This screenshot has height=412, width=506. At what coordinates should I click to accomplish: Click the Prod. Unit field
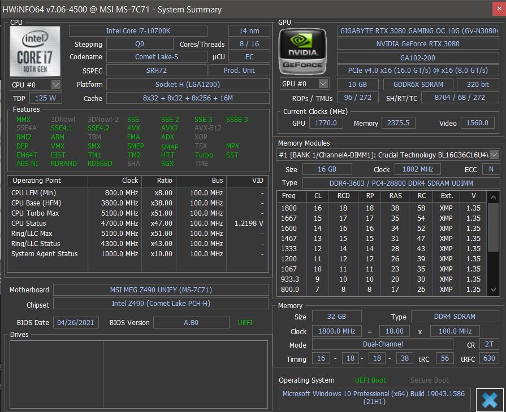239,70
